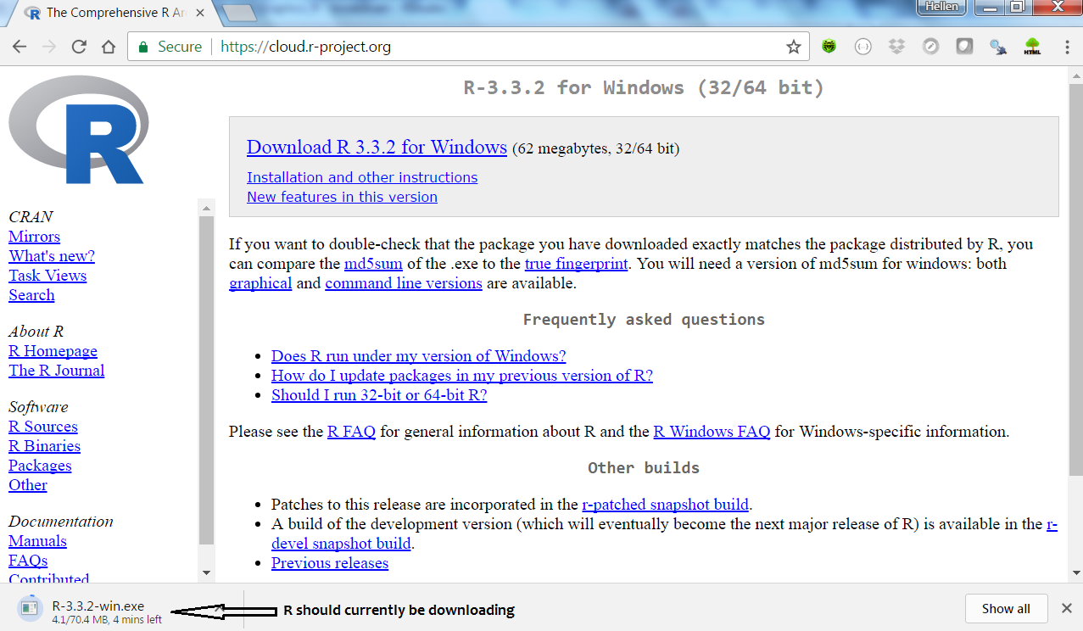Open R Sources in the sidebar
Viewport: 1083px width, 631px height.
click(x=43, y=427)
